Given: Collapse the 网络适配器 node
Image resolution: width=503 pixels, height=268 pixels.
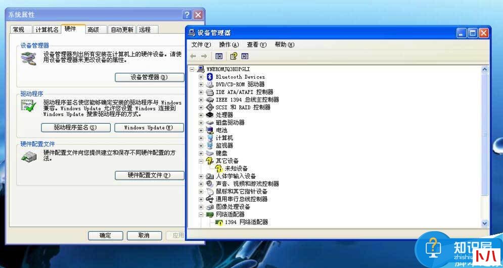Looking at the screenshot, I should point(201,215).
